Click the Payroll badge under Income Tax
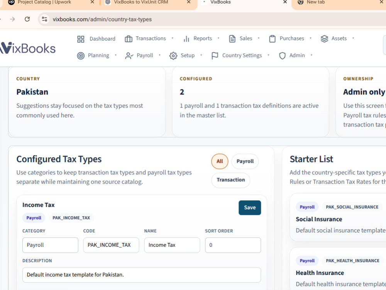Image resolution: width=386 pixels, height=290 pixels. coord(34,218)
